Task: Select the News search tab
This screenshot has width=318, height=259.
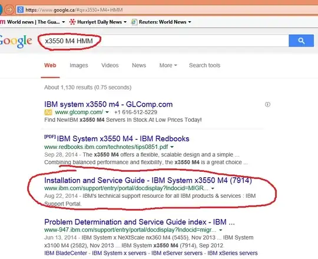Action: pyautogui.click(x=139, y=65)
